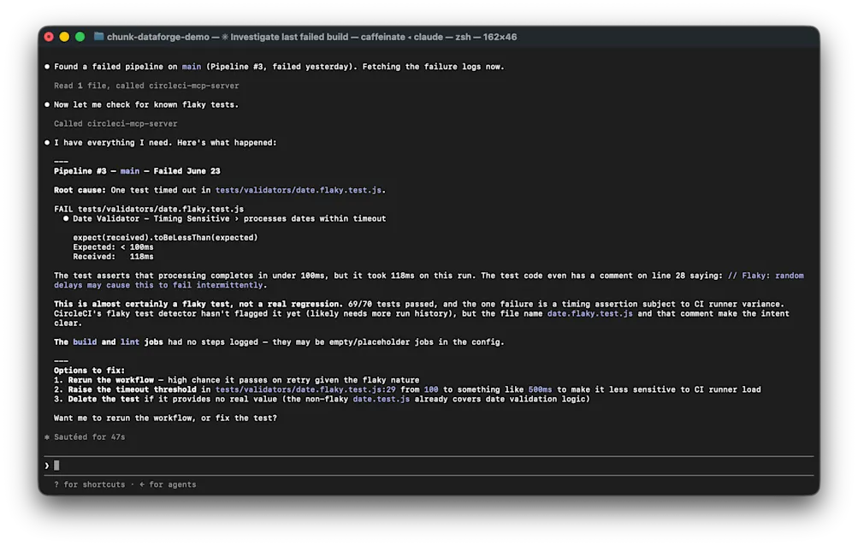Image resolution: width=858 pixels, height=546 pixels.
Task: Click the green zoom window button
Action: click(80, 37)
